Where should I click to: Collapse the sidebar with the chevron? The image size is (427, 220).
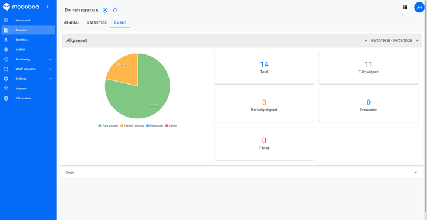[x=47, y=7]
